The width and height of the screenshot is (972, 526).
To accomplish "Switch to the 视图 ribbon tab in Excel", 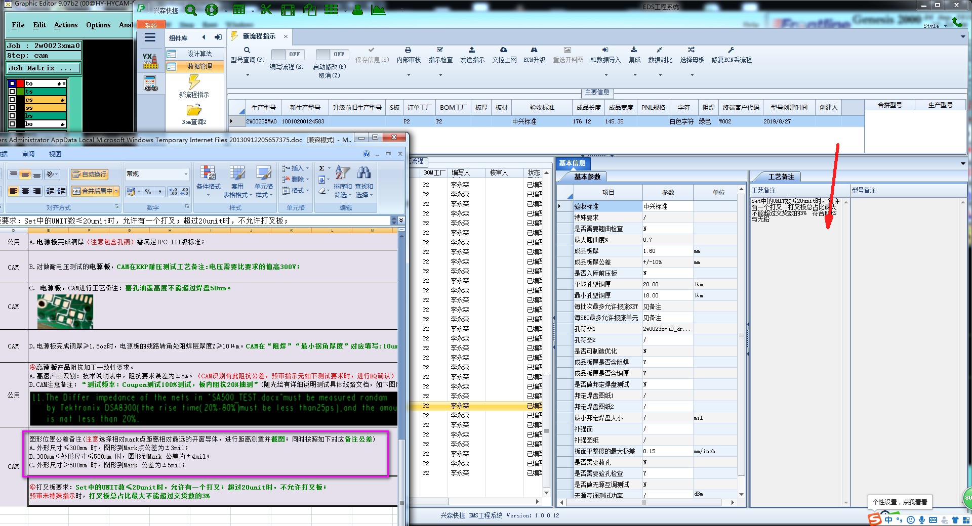I will (55, 154).
